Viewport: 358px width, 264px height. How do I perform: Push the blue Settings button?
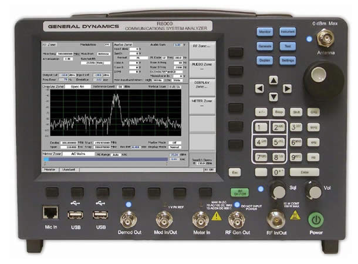[288, 61]
